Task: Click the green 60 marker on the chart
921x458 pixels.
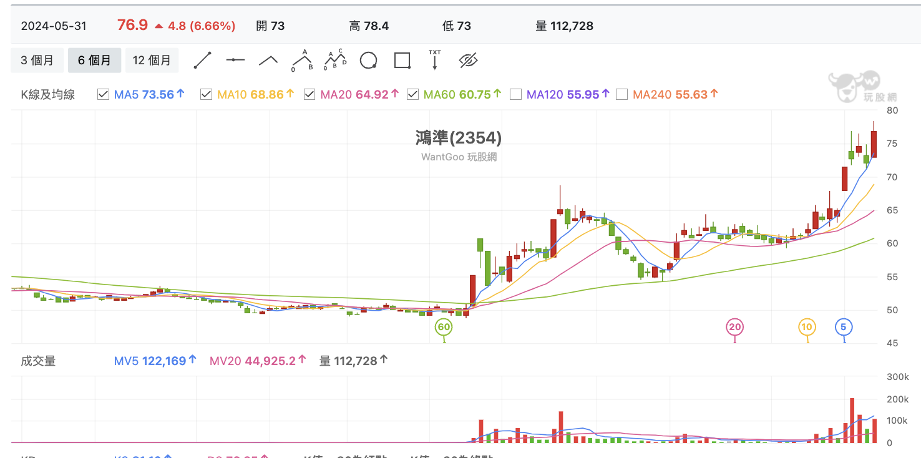Action: 444,327
